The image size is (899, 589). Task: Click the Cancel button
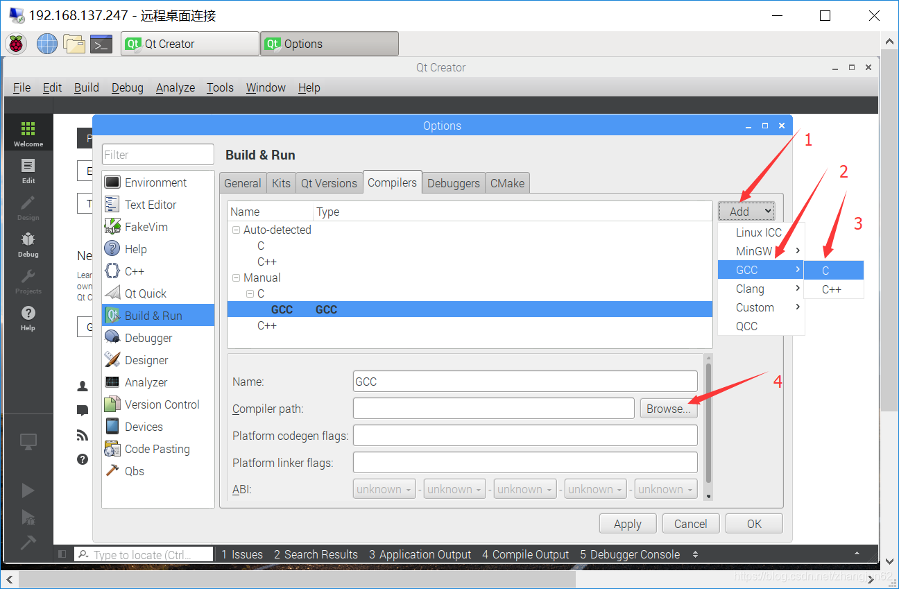pos(691,524)
